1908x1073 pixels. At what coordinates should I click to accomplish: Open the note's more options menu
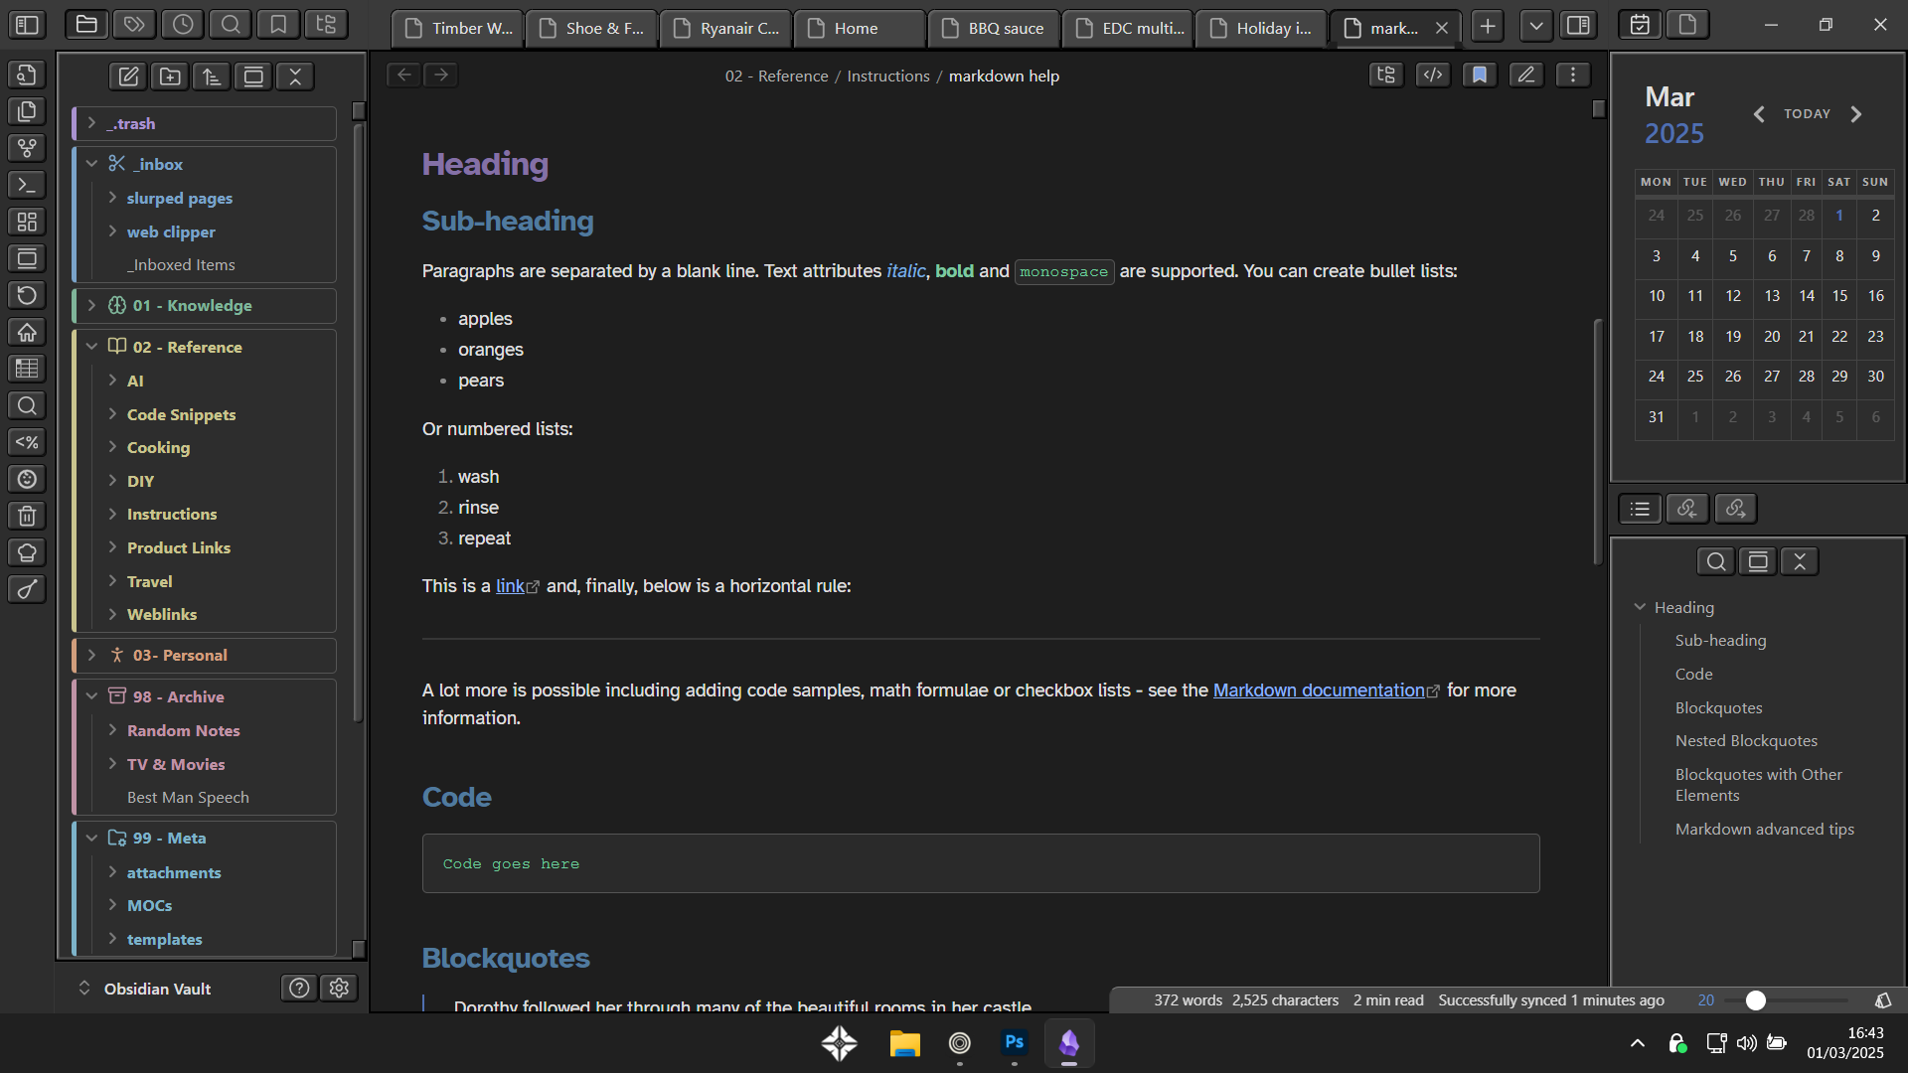tap(1573, 75)
